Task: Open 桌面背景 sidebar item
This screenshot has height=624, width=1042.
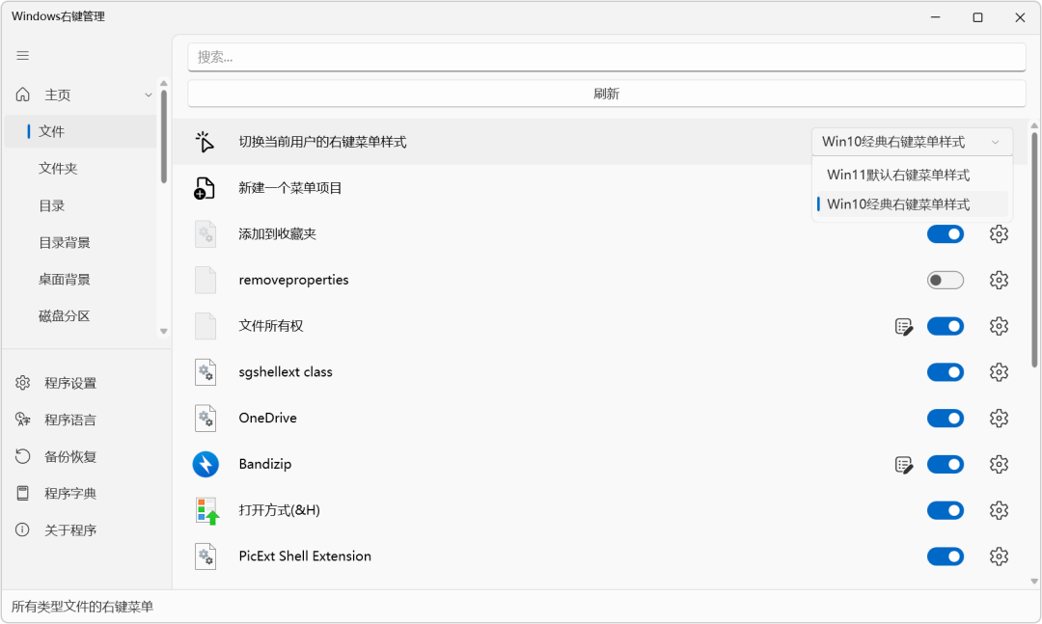Action: pos(80,279)
